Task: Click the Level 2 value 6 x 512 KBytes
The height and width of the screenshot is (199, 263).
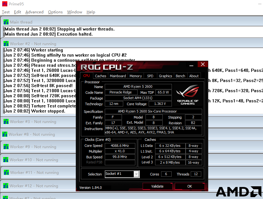Action: 170,157
